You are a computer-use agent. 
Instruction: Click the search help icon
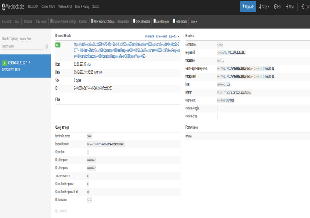coord(47,46)
